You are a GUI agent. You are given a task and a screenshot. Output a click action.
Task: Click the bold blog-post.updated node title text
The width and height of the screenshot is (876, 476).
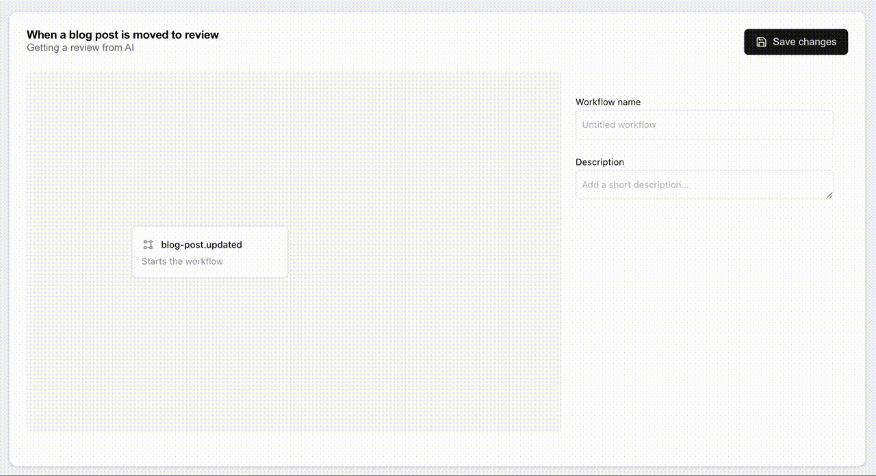pos(201,244)
